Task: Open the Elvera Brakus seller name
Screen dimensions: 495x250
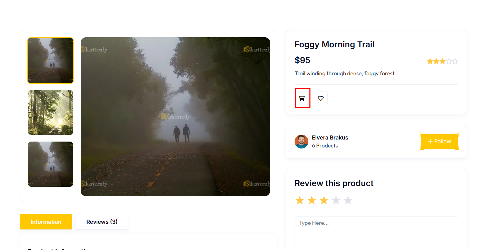Action: coord(330,137)
